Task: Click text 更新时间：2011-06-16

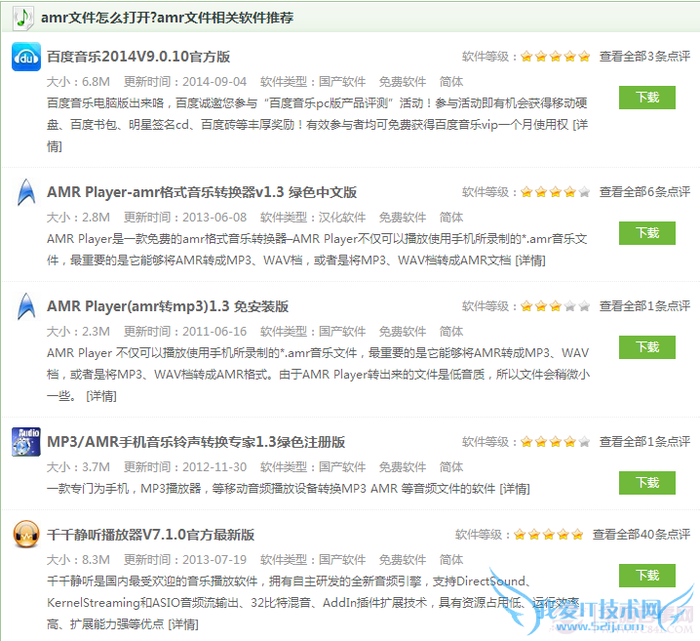Action: tap(185, 332)
